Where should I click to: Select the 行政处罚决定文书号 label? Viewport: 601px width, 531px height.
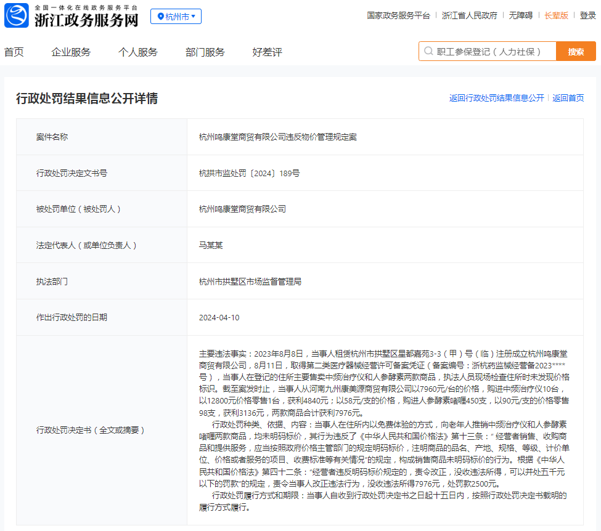[72, 173]
